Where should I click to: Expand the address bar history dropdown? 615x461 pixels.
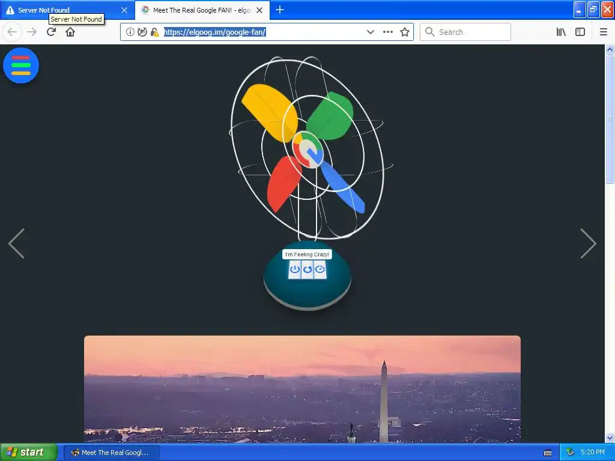pyautogui.click(x=370, y=32)
